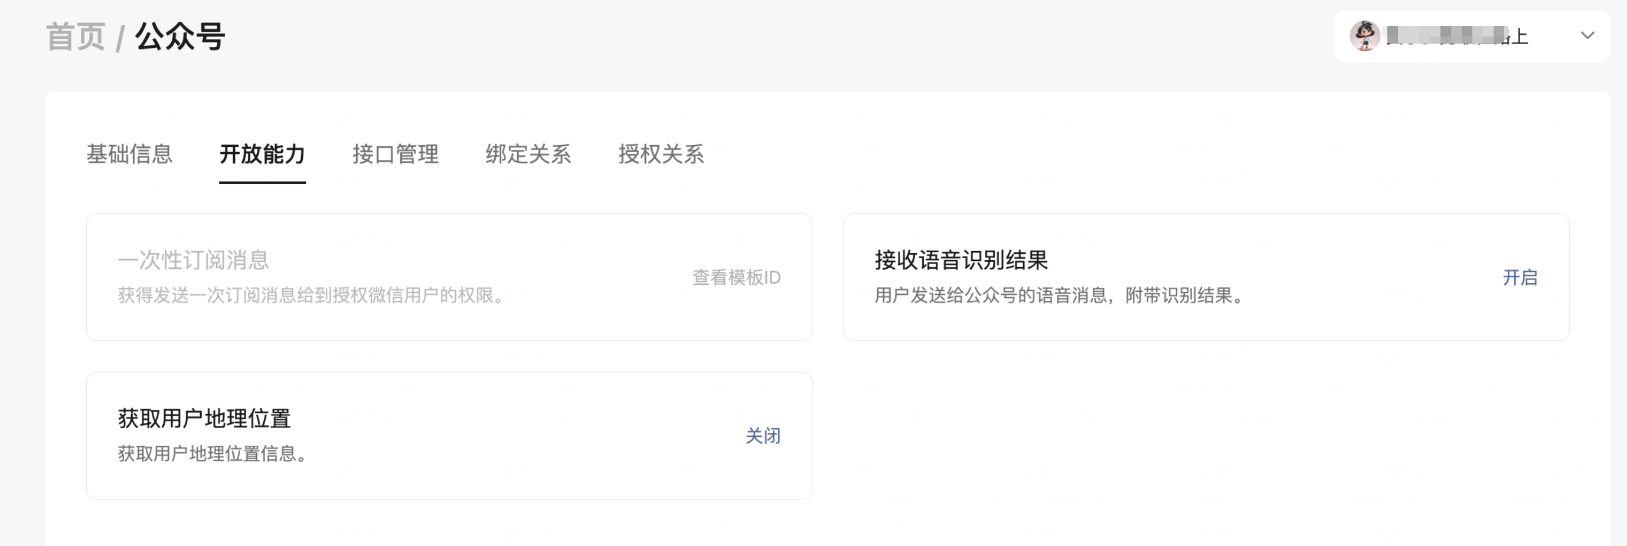Click the 获取用户地理位置 card title
The image size is (1627, 546).
[x=204, y=418]
